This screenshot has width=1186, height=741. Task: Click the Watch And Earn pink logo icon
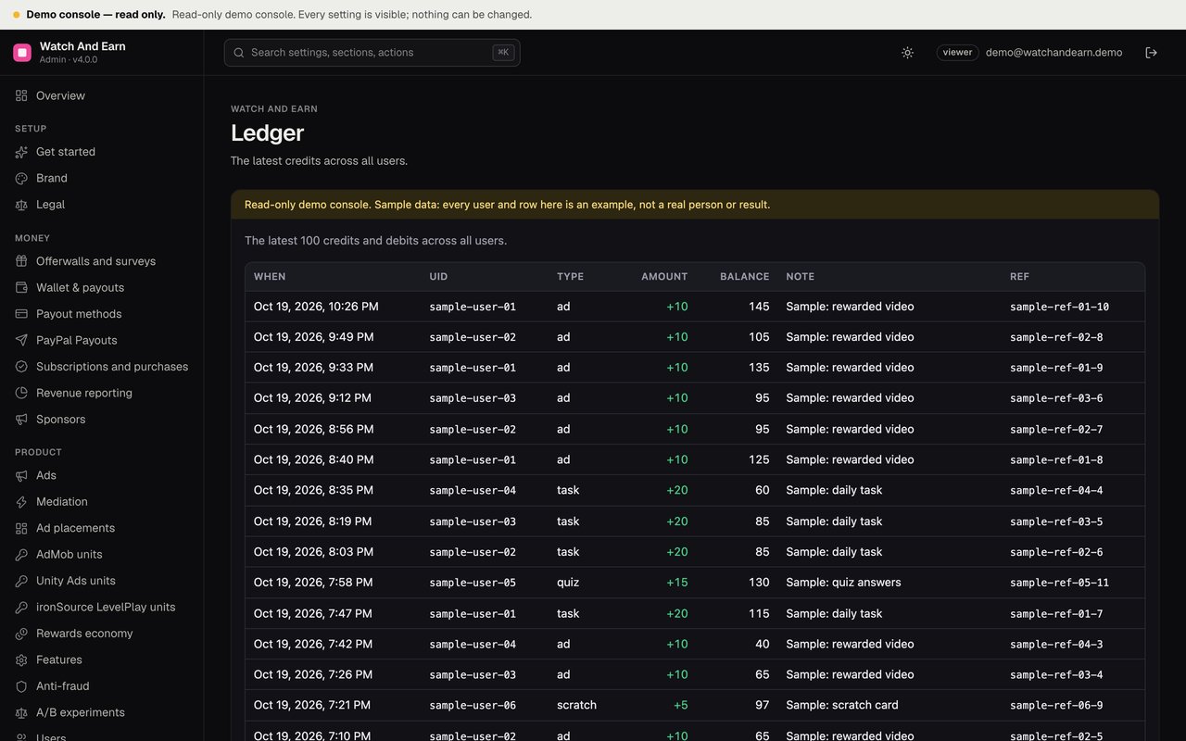(x=22, y=53)
